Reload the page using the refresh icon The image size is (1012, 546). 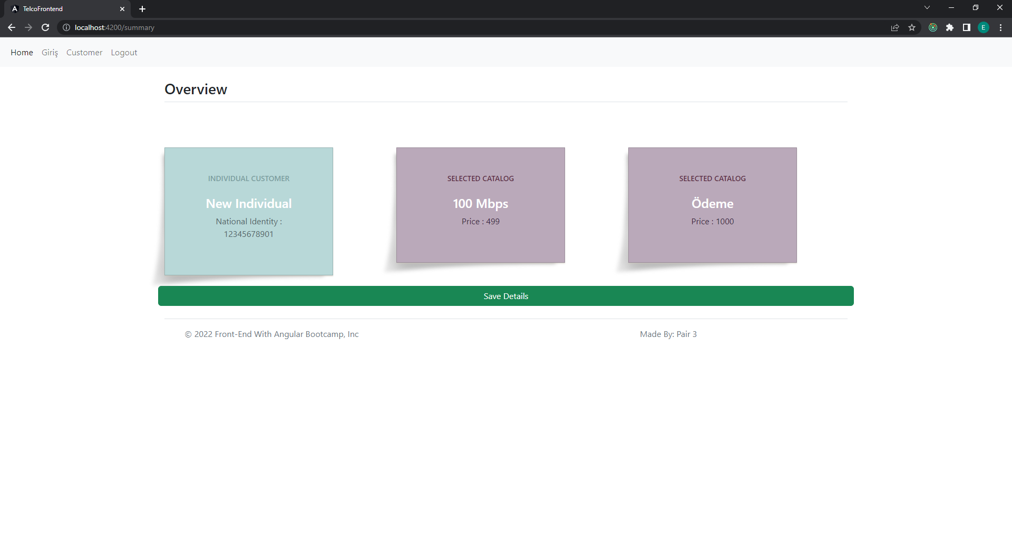tap(45, 27)
